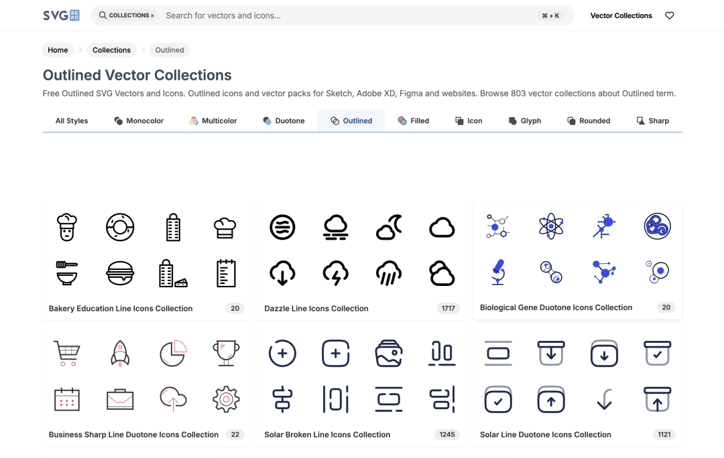Click the add circle icon in Solar Broken

pyautogui.click(x=282, y=354)
